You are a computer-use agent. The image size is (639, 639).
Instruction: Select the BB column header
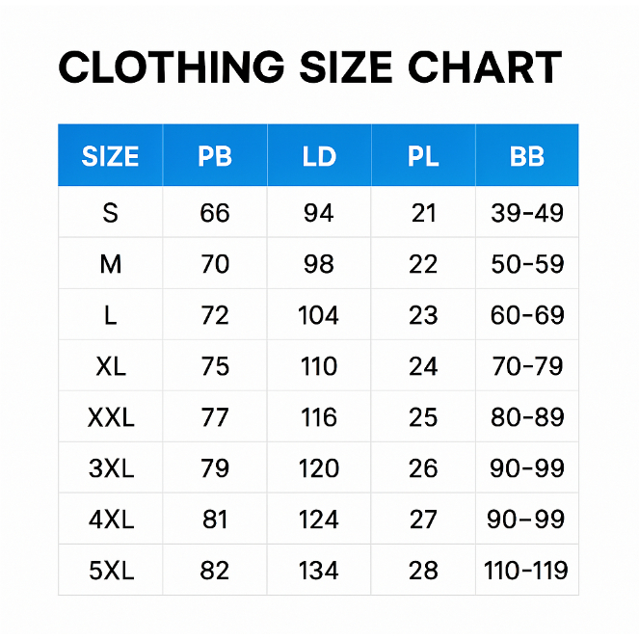pos(527,156)
